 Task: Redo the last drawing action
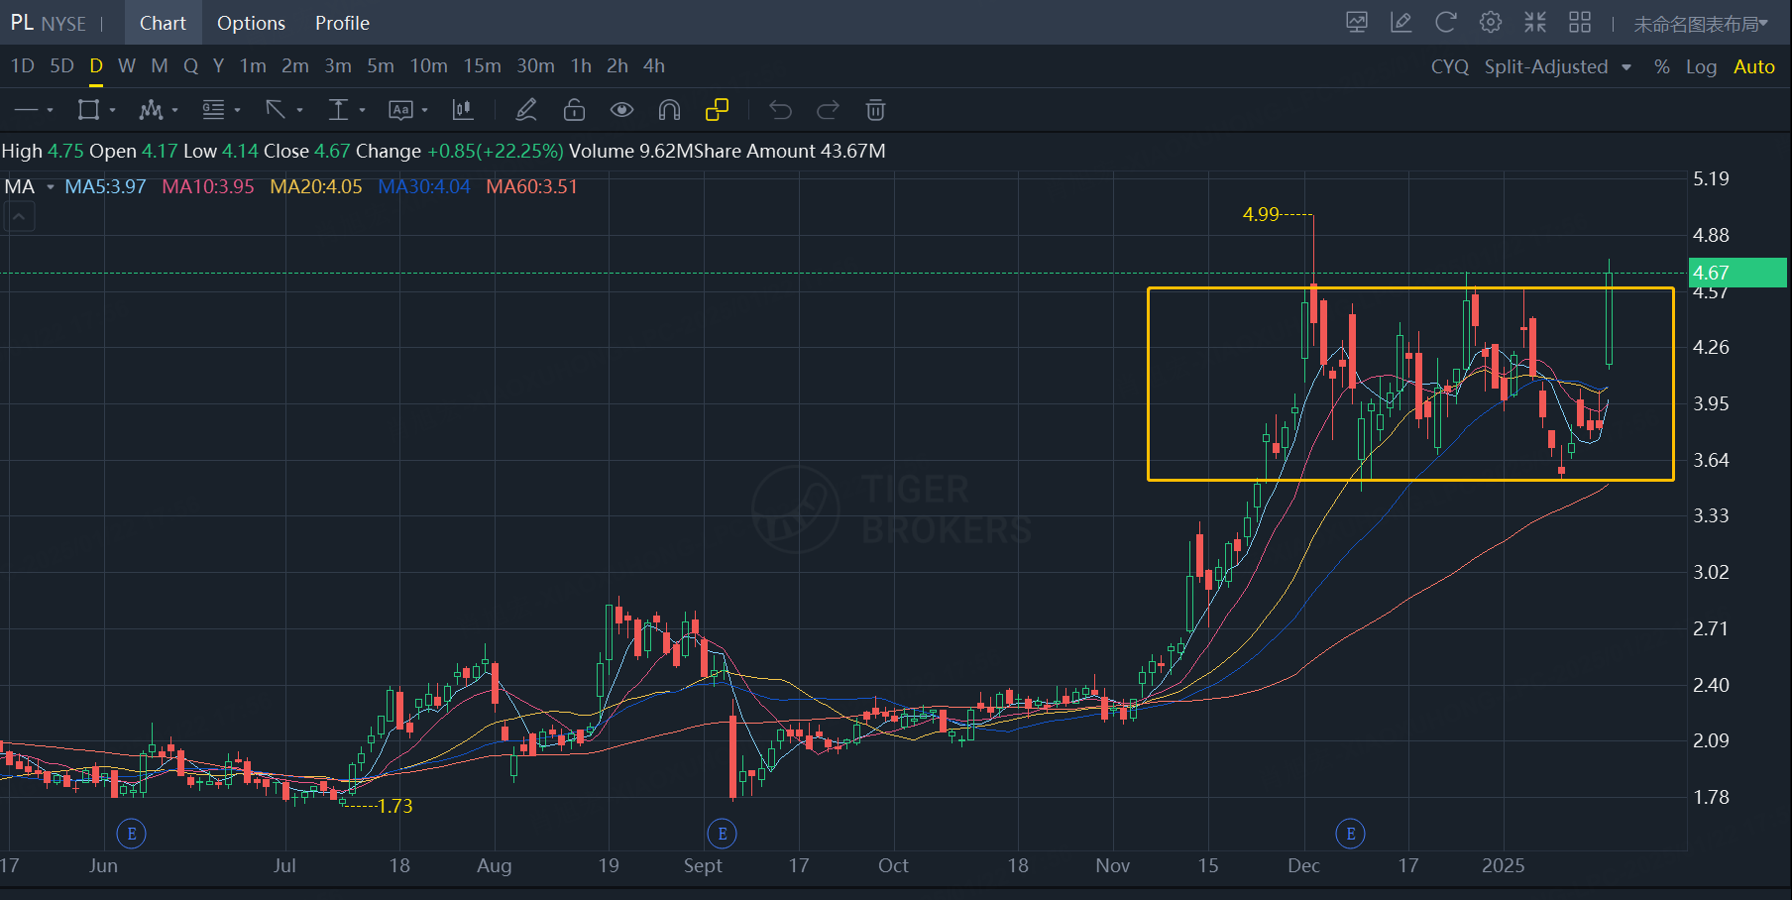pyautogui.click(x=828, y=110)
